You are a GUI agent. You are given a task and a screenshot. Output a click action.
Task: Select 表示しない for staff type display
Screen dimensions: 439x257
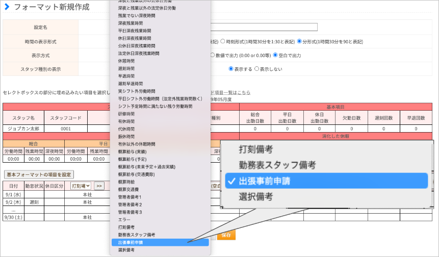tap(256, 69)
